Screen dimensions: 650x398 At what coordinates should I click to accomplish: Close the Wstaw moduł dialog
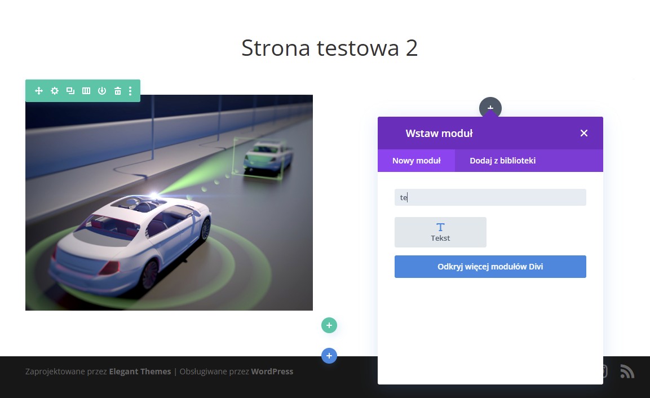[583, 133]
